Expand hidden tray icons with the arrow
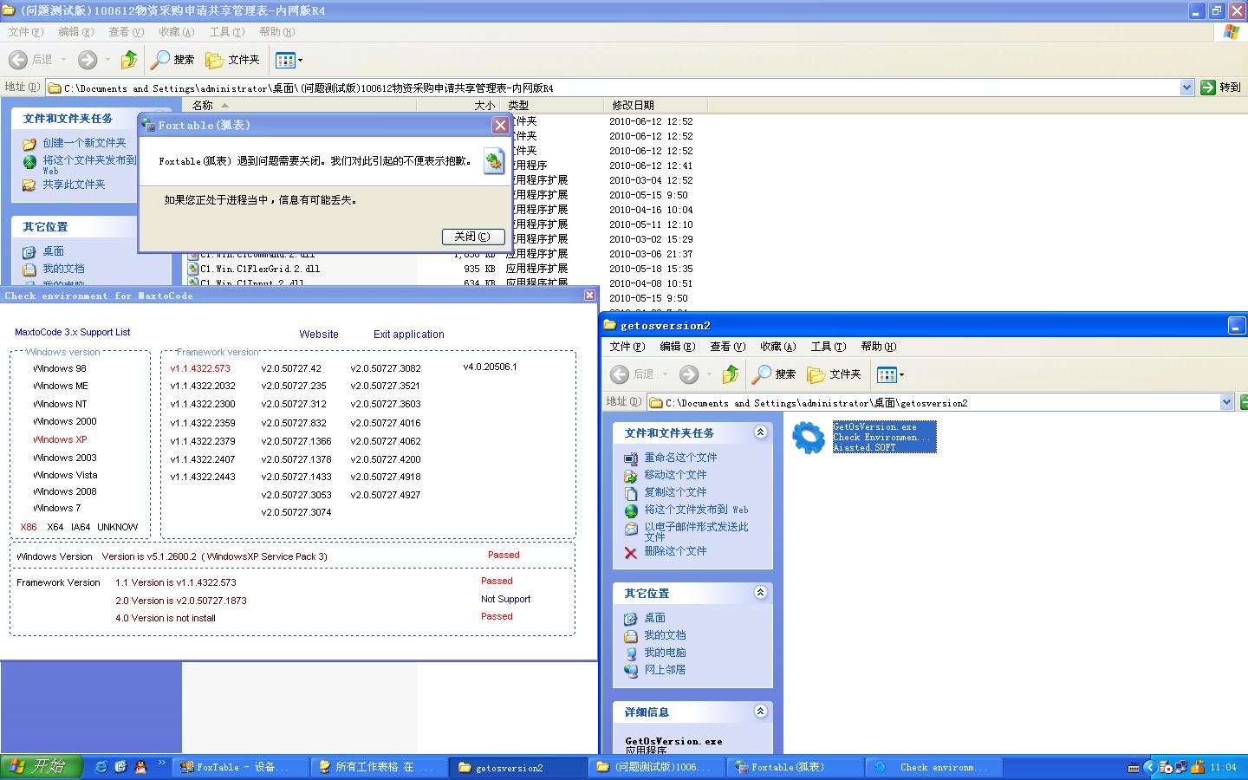Image resolution: width=1248 pixels, height=780 pixels. [1150, 767]
